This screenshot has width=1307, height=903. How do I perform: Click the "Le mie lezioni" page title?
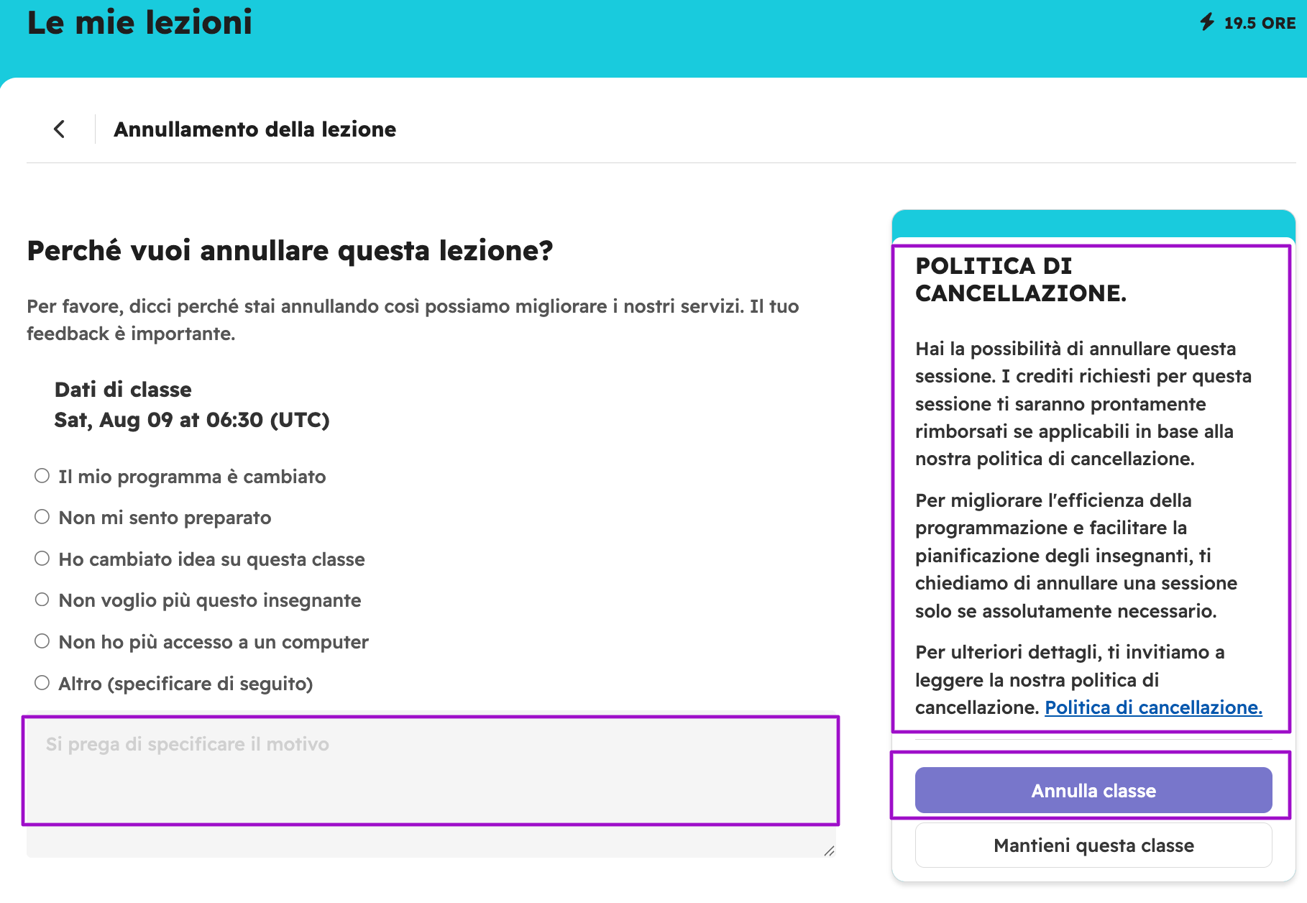coord(139,22)
